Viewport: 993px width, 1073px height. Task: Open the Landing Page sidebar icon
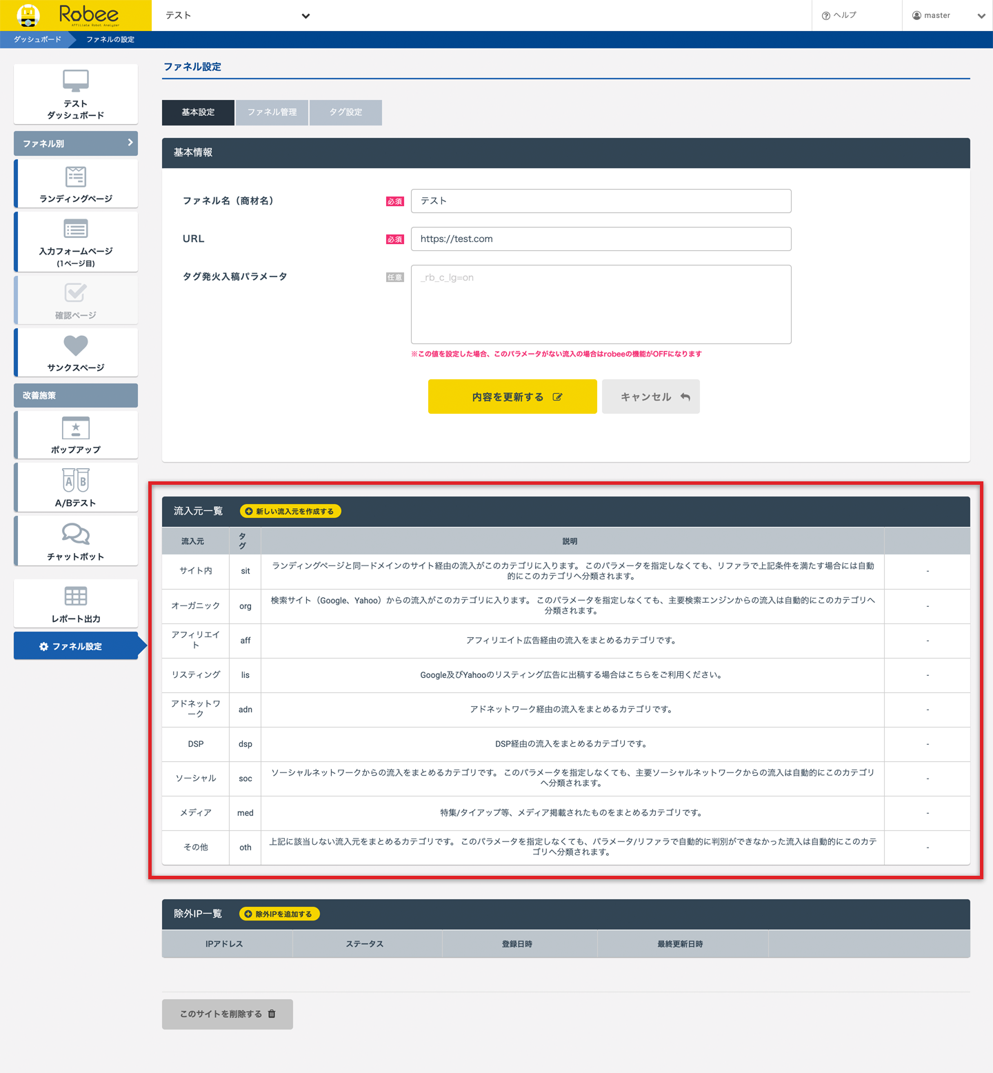point(76,177)
